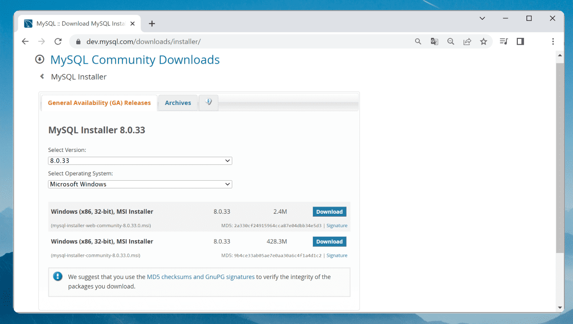Click the zoom-out magnifier icon in the address bar
This screenshot has width=573, height=324.
451,42
